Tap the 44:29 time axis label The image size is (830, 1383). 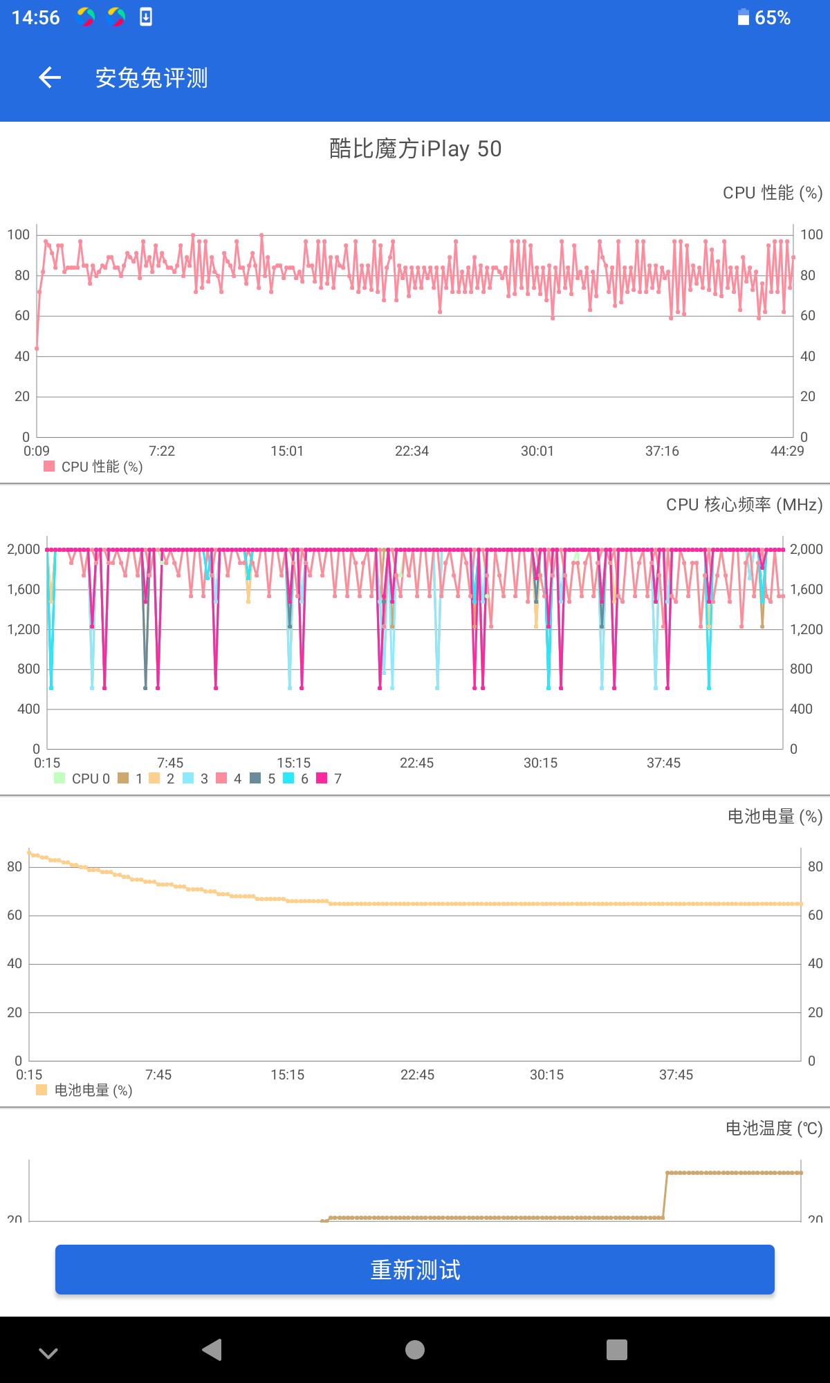[x=787, y=452]
